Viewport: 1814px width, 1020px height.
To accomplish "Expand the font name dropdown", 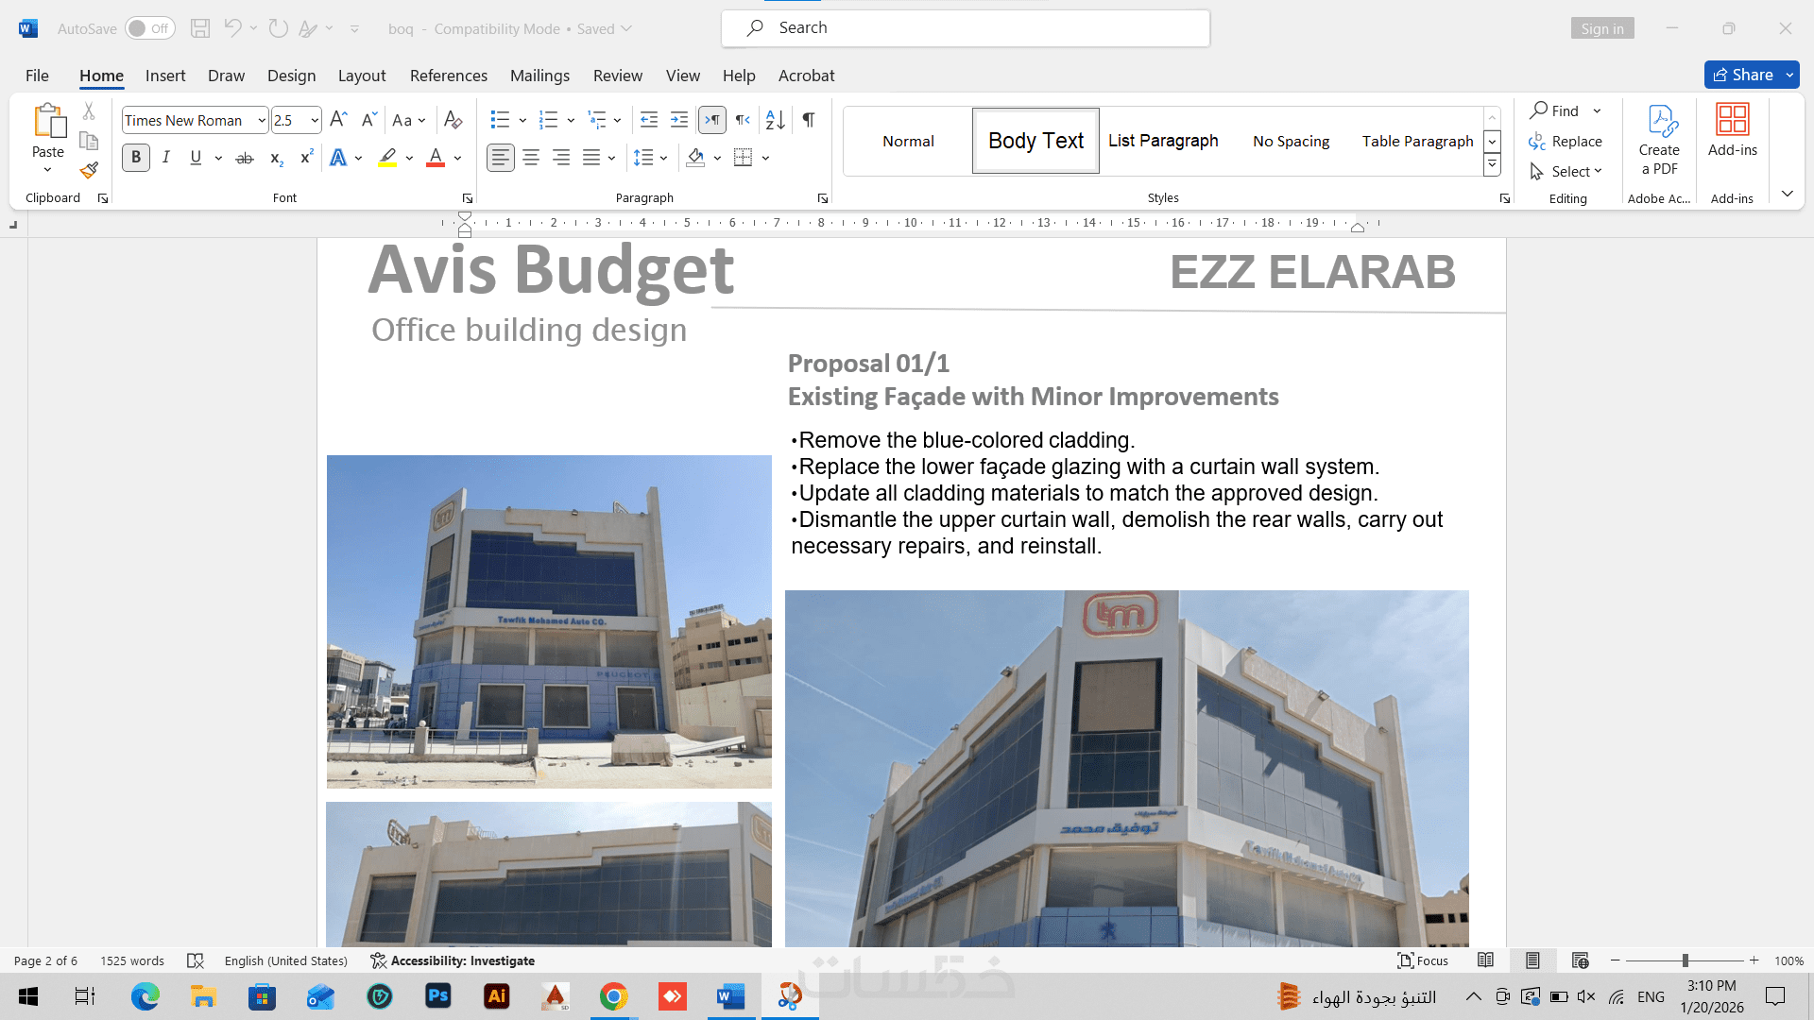I will pyautogui.click(x=262, y=121).
